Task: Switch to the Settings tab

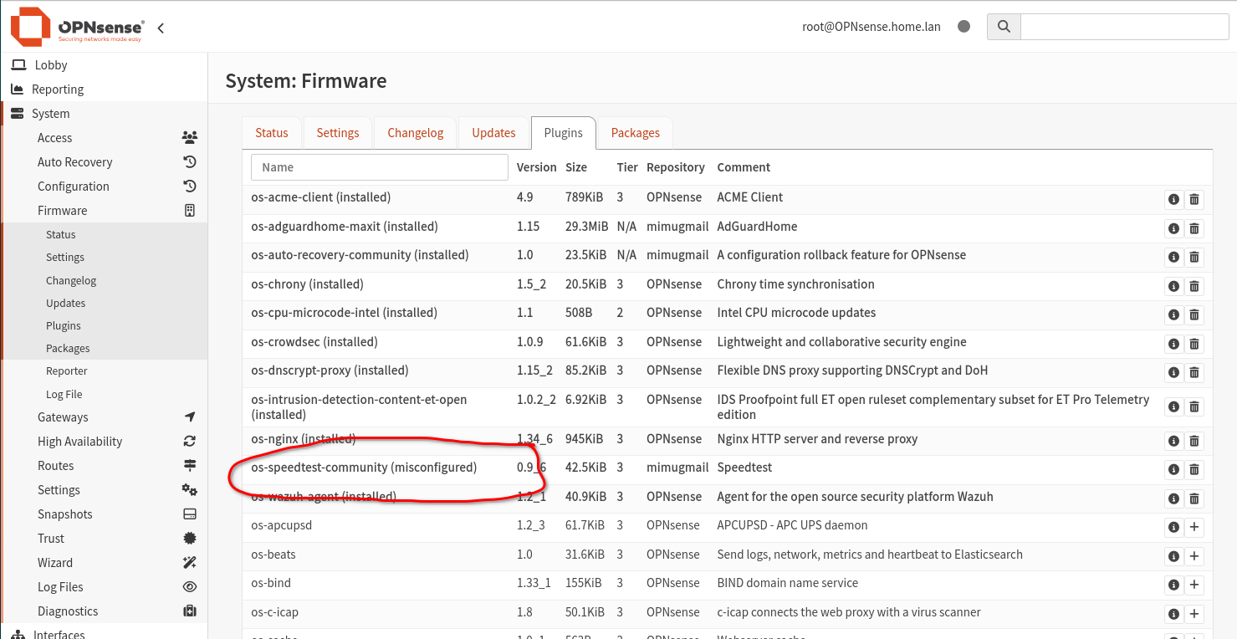Action: click(x=338, y=133)
